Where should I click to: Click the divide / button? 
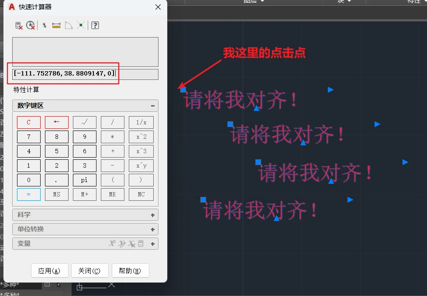[x=113, y=123]
